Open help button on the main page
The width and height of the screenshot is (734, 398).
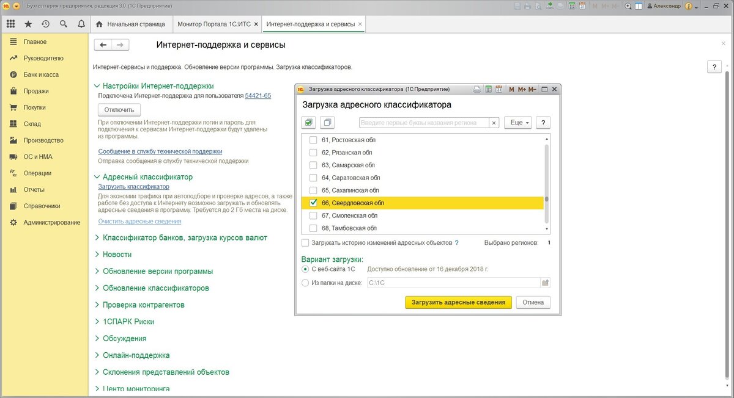[x=713, y=67]
